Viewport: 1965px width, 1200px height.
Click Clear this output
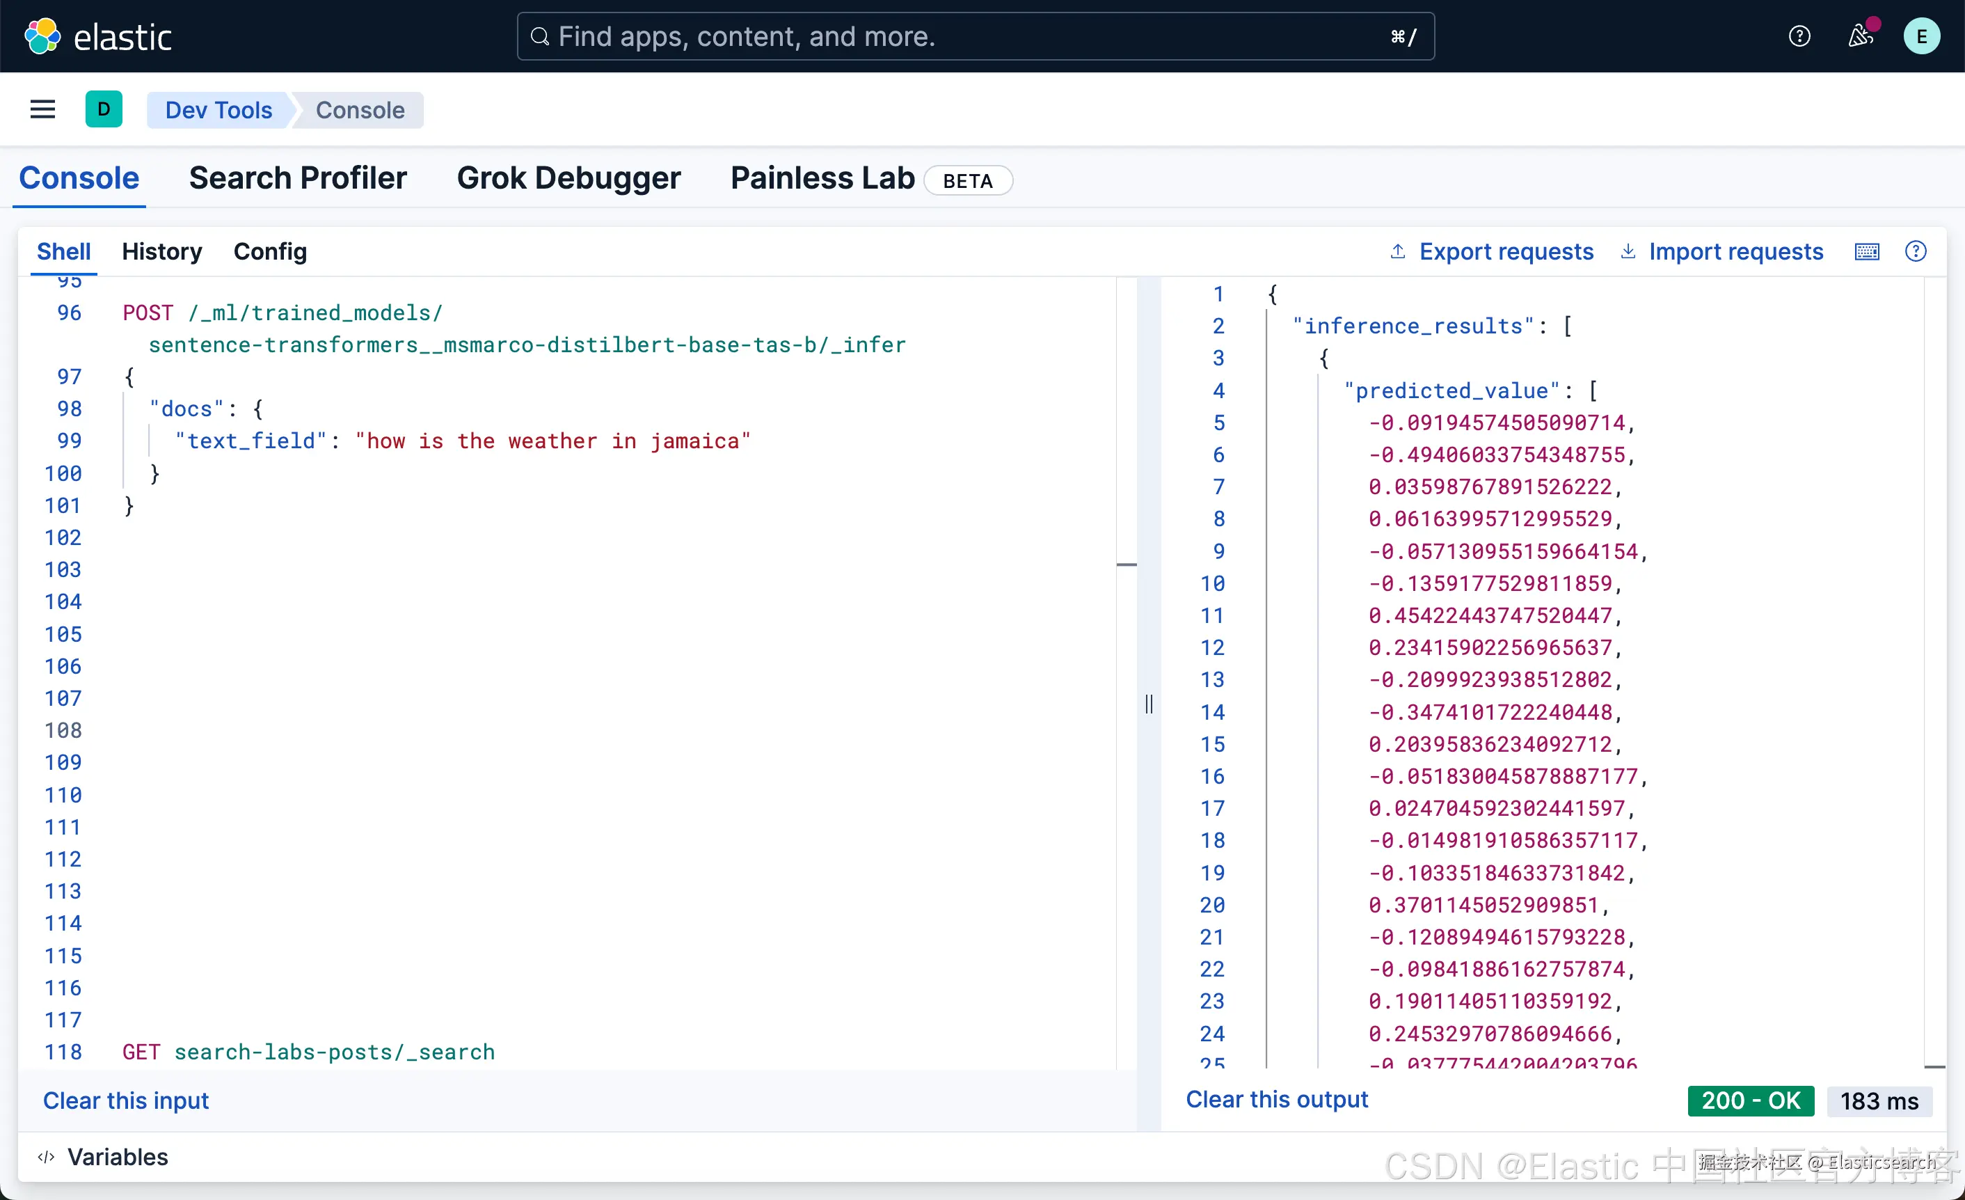tap(1276, 1100)
